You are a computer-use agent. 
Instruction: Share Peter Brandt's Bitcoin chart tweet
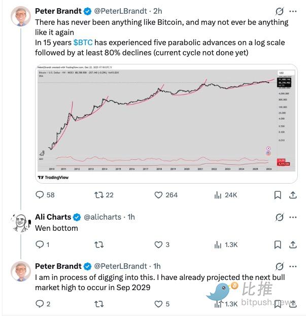pos(293,195)
